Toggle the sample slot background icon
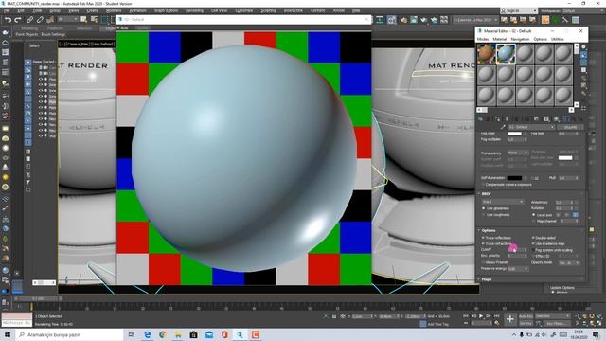Viewport: 606px width, 341px height. (x=583, y=63)
